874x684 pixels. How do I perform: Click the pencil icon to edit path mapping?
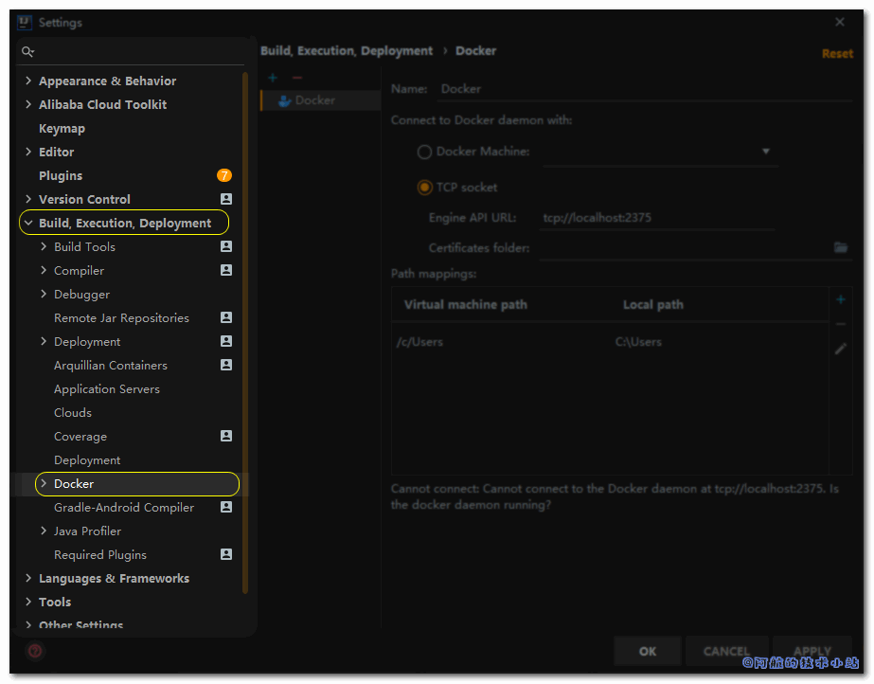coord(840,349)
